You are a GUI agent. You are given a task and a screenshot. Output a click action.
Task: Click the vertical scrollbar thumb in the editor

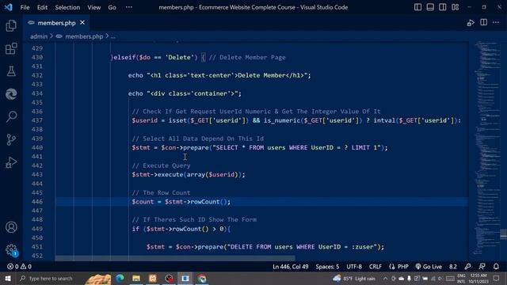(504, 234)
